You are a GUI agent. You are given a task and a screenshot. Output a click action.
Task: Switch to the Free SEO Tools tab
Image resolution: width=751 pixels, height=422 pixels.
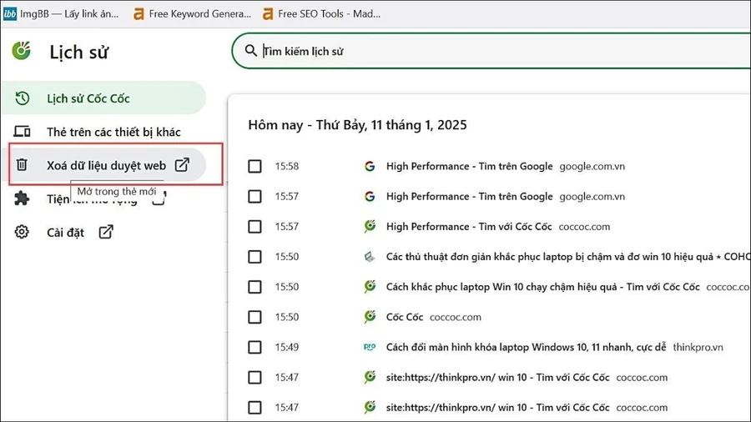point(322,14)
